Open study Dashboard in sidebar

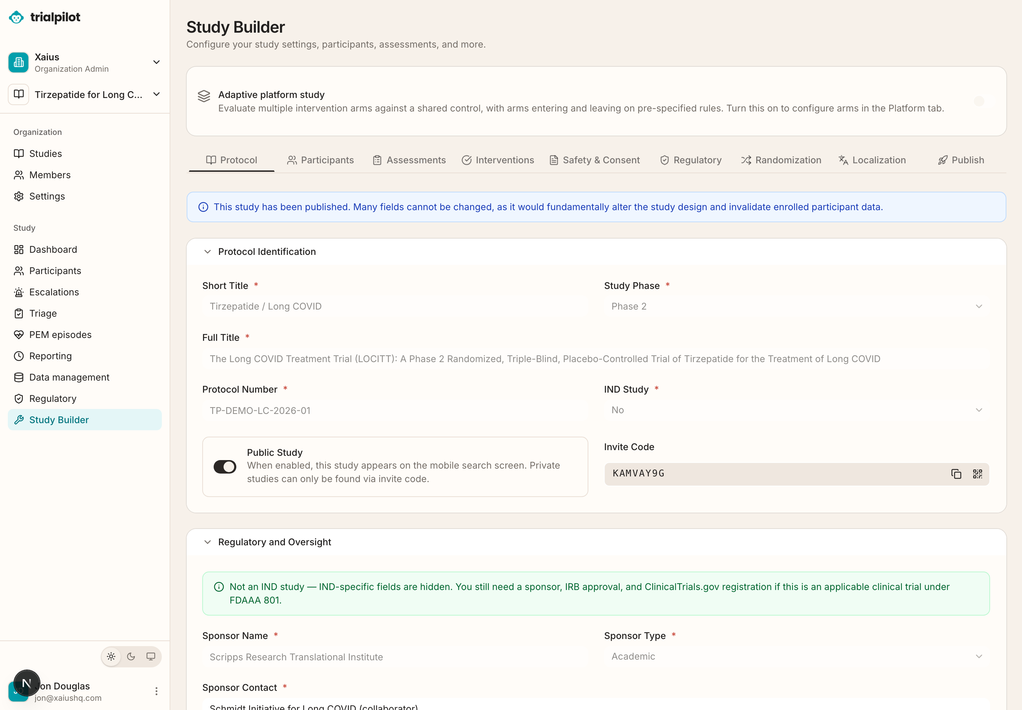coord(84,250)
